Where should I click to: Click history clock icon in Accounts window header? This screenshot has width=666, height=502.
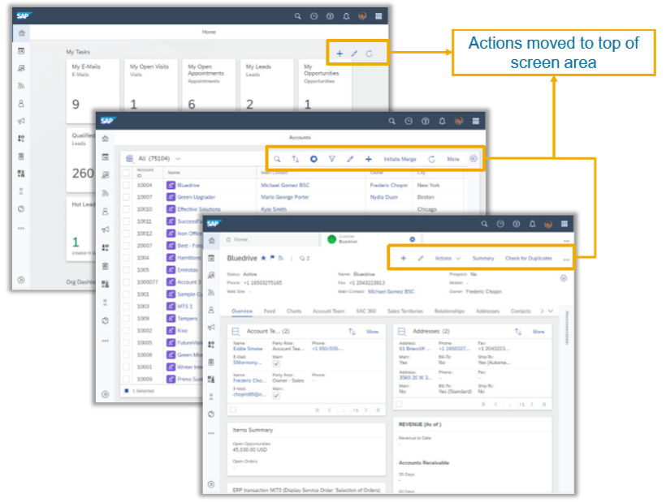point(409,122)
